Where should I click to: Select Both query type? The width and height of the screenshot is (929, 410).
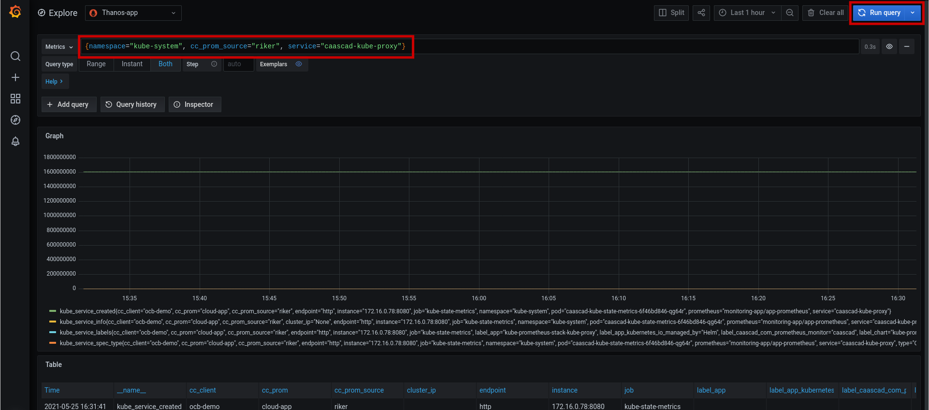point(165,64)
